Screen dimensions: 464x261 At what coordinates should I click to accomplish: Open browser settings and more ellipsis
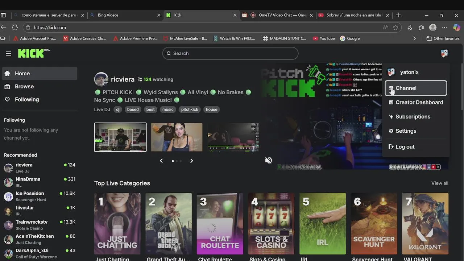tap(444, 28)
